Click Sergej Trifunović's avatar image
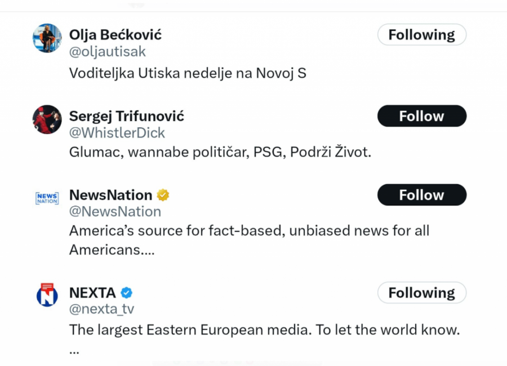 click(x=47, y=119)
